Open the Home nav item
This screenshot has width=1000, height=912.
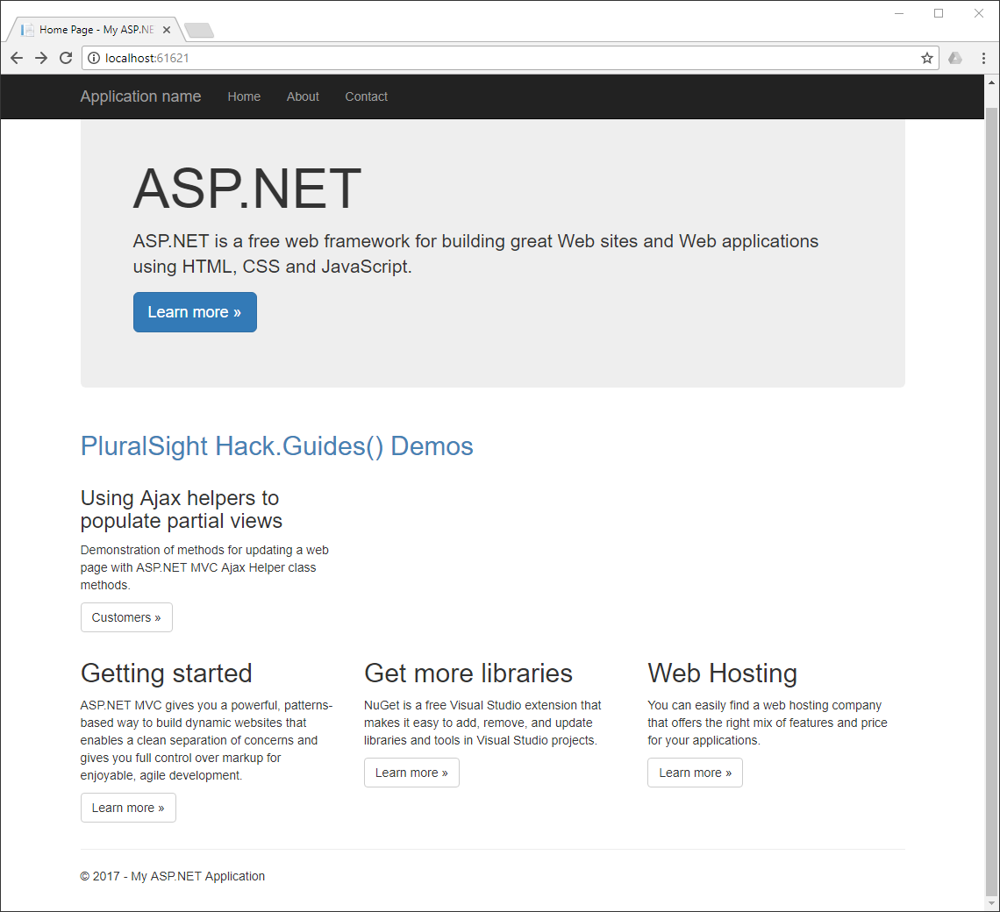[x=244, y=96]
